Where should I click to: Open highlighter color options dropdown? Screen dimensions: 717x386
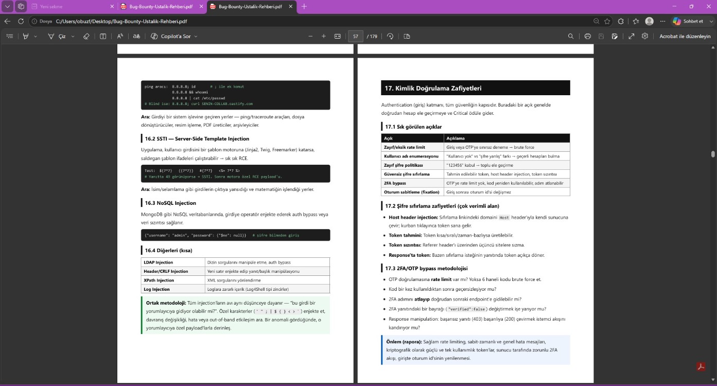coord(35,37)
